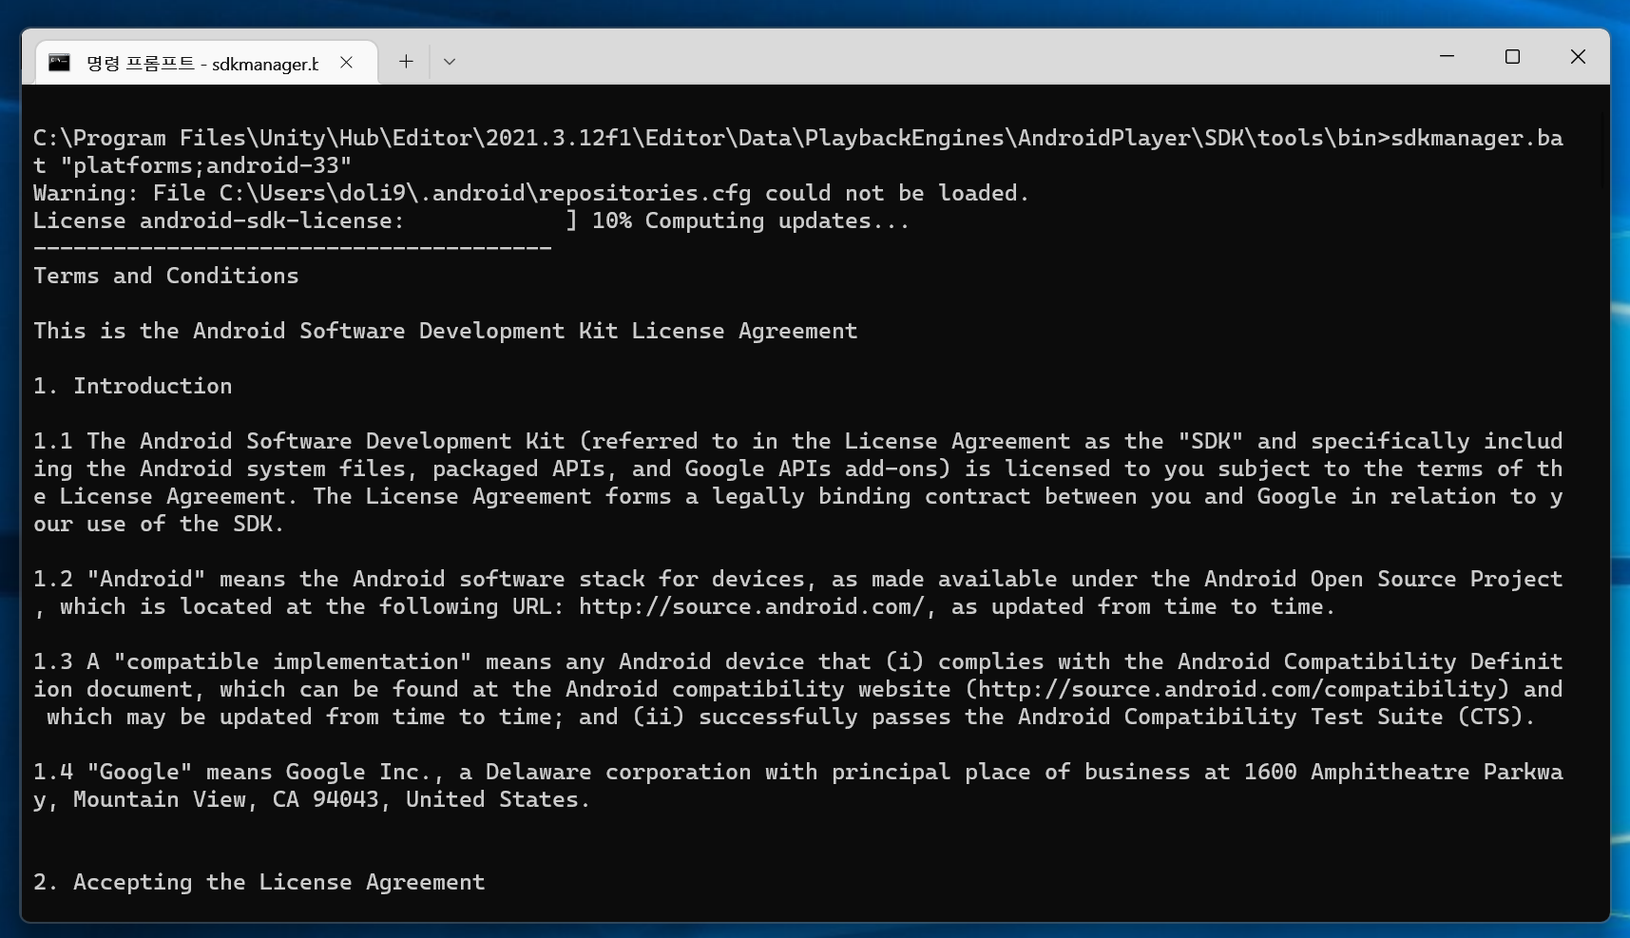This screenshot has width=1630, height=938.
Task: Click the '1.3 A "compatible implementation"' paragraph start
Action: 253,661
